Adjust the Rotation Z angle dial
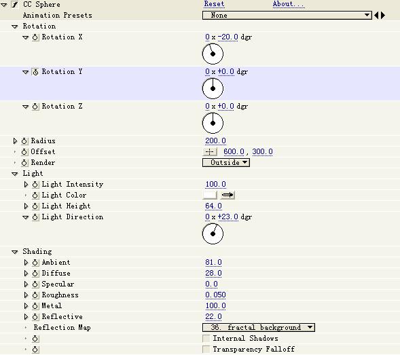This screenshot has width=400, height=355. coord(213,123)
